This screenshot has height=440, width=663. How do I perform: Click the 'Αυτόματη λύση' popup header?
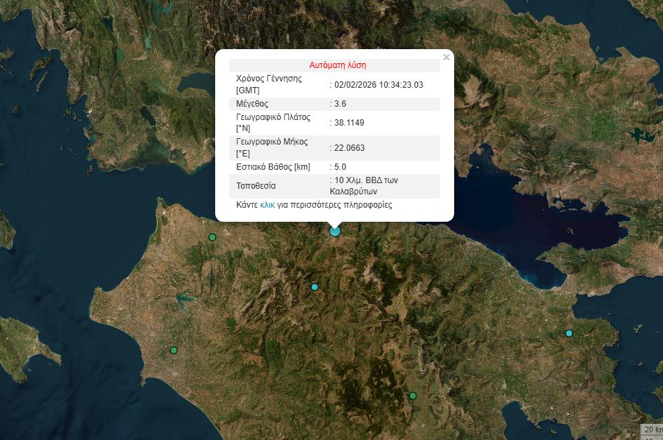click(x=338, y=65)
